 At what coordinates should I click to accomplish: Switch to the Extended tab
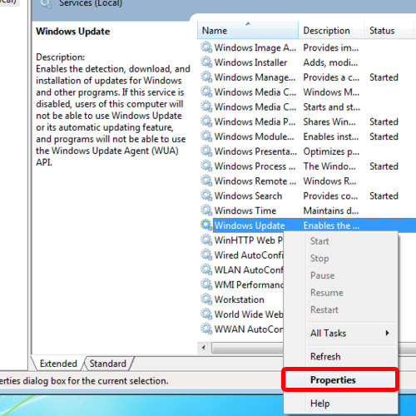[58, 364]
